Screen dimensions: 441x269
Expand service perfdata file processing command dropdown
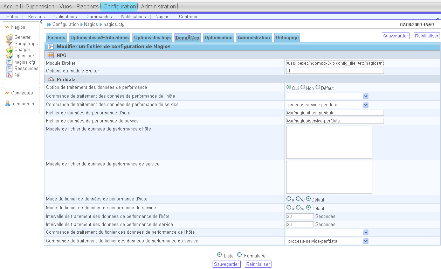(366, 241)
